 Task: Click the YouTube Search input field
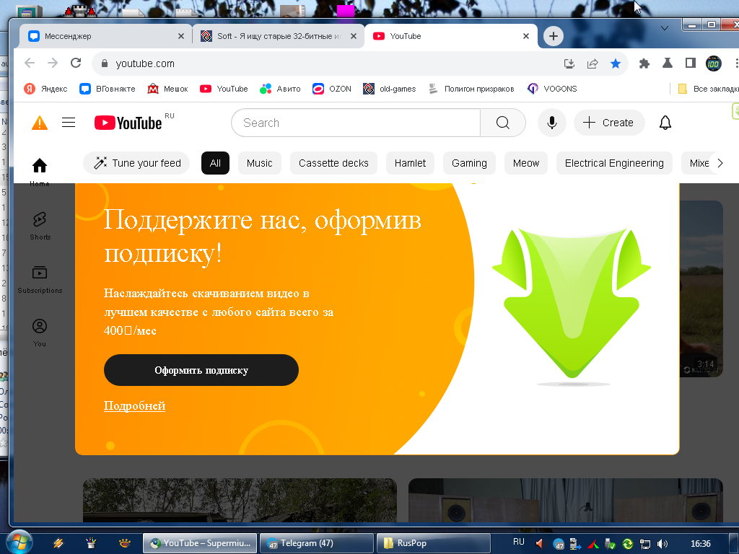pyautogui.click(x=356, y=123)
